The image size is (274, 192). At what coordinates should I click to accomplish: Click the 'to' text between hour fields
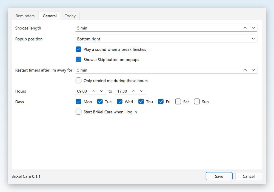point(110,91)
